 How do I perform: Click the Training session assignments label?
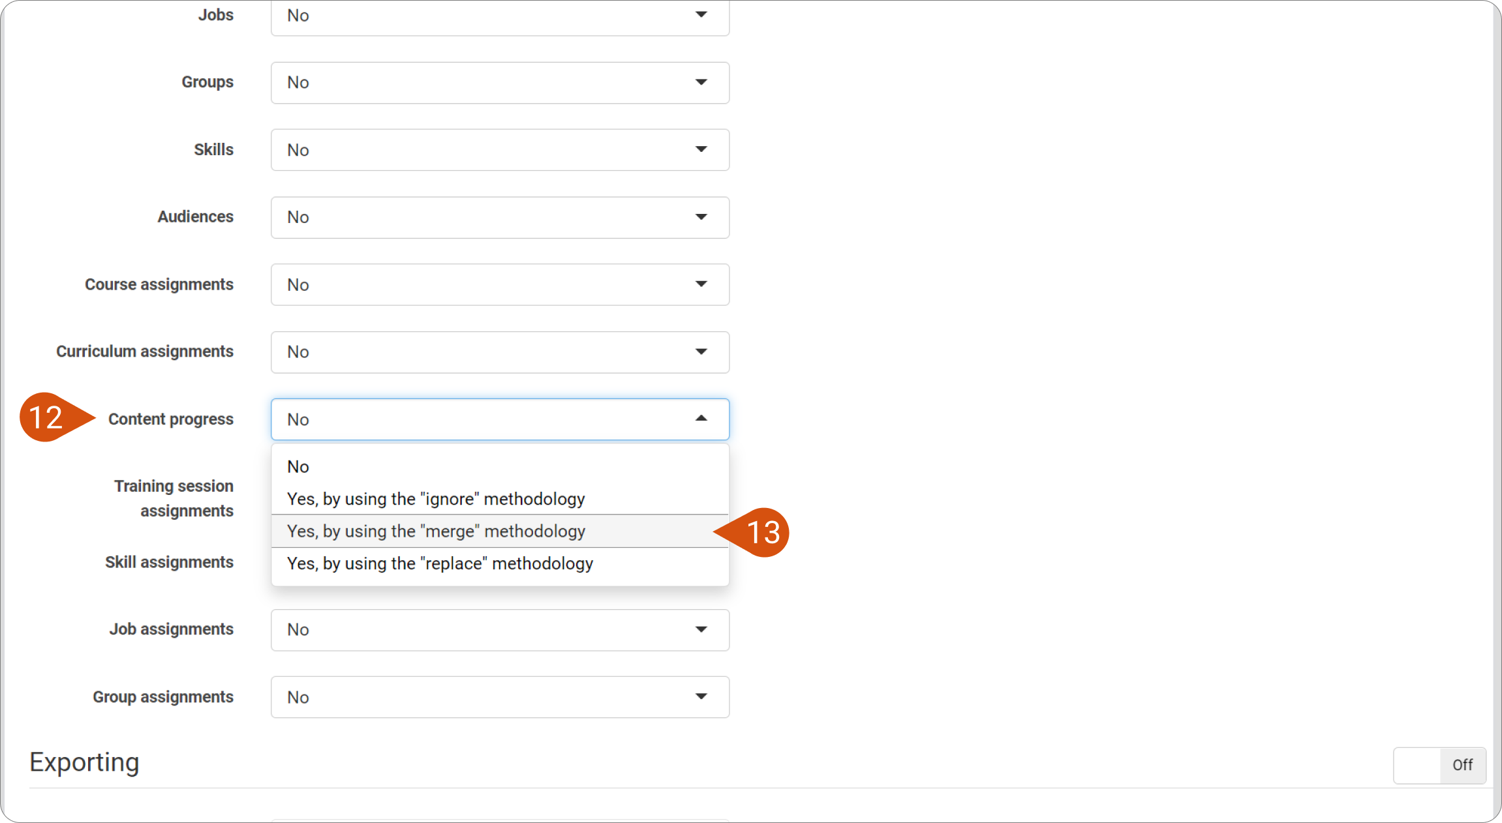pos(174,498)
